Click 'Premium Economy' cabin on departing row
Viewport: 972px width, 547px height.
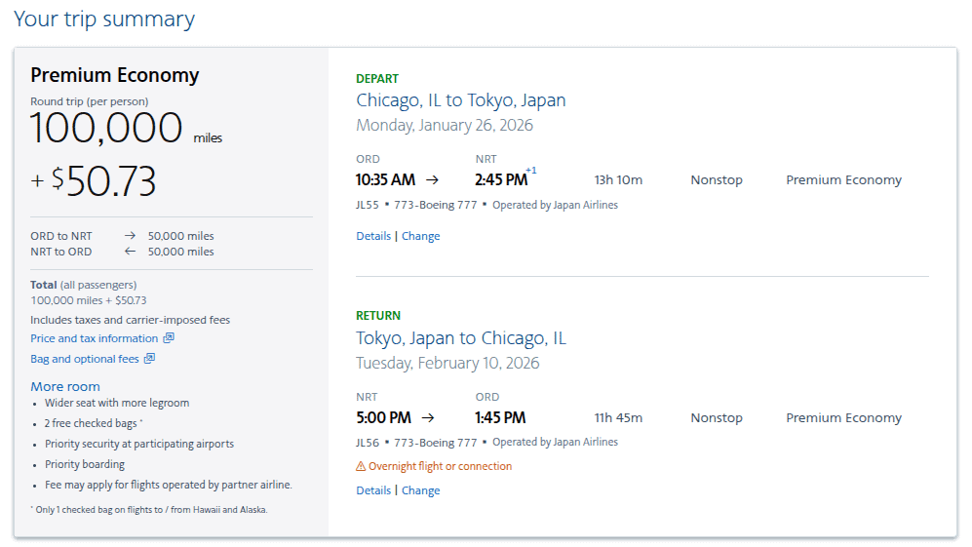click(x=843, y=179)
